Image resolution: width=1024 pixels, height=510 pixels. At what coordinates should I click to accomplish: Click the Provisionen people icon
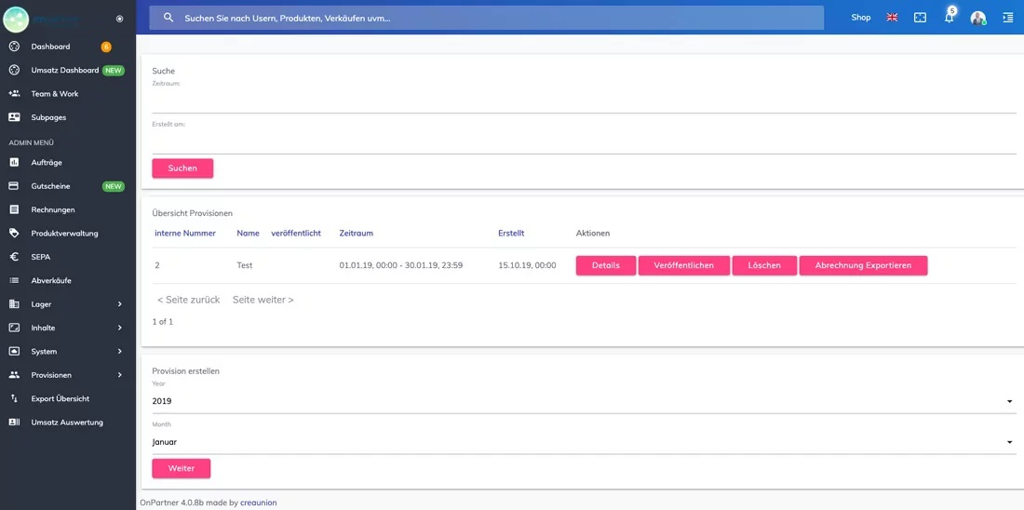14,375
